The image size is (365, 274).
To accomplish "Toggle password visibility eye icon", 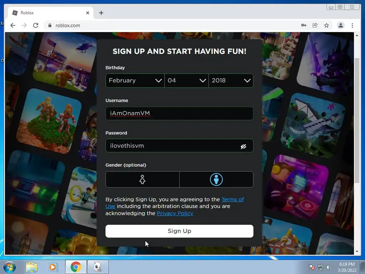I will point(243,146).
